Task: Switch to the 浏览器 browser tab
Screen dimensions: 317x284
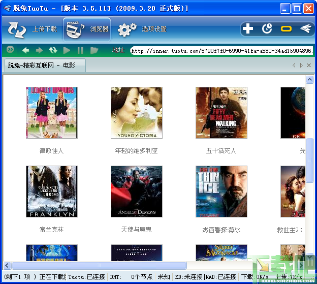Action: pos(87,29)
